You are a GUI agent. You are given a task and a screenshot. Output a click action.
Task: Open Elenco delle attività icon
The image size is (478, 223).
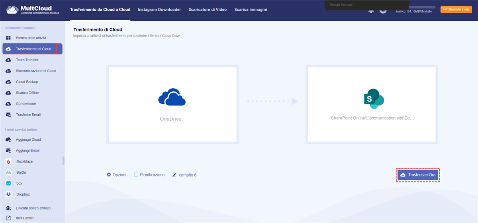[8, 38]
